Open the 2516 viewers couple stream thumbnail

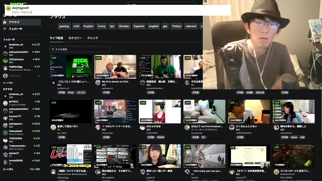pos(115,67)
